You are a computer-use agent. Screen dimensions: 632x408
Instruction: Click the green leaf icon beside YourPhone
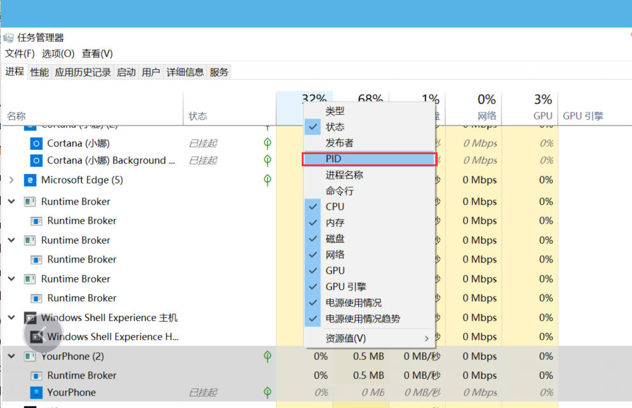point(267,357)
